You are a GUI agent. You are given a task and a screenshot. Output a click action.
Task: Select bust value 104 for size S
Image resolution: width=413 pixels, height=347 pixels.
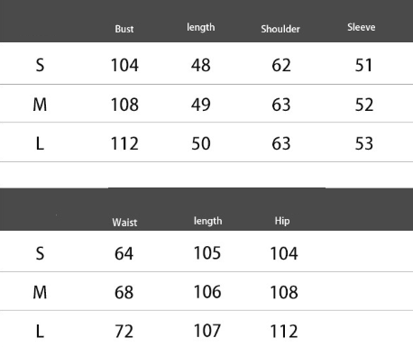(124, 65)
